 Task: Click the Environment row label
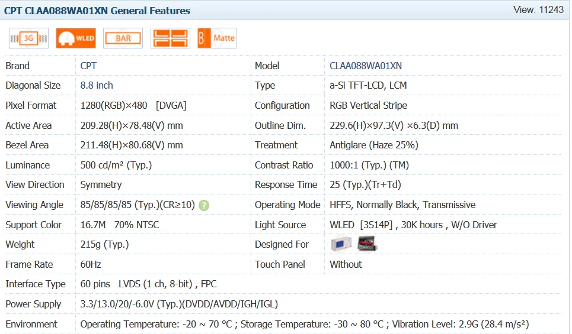point(31,324)
